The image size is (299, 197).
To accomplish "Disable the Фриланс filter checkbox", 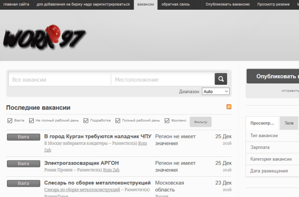I will [167, 121].
